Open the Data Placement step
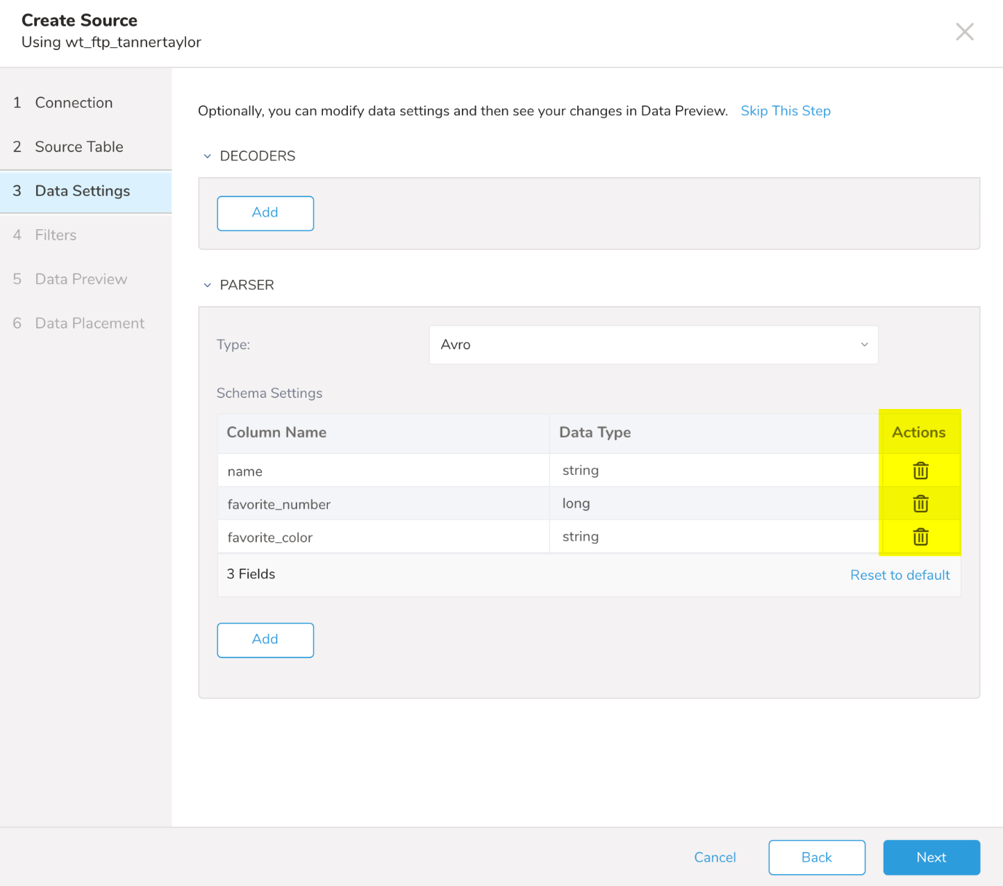 pos(90,324)
